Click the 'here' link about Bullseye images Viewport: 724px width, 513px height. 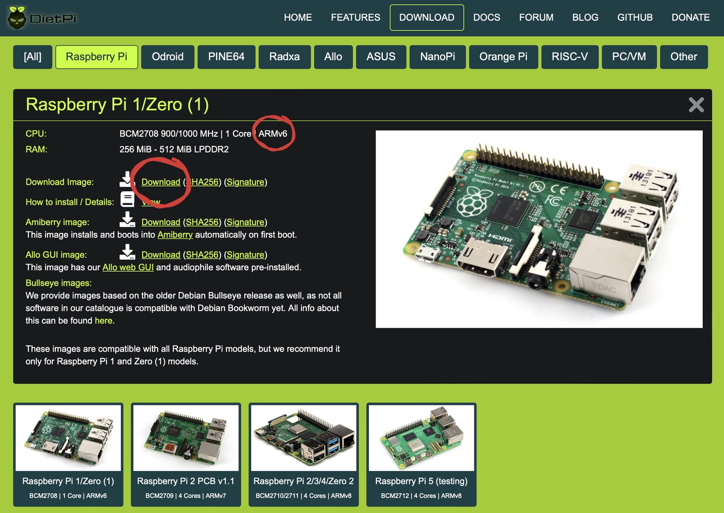click(103, 321)
